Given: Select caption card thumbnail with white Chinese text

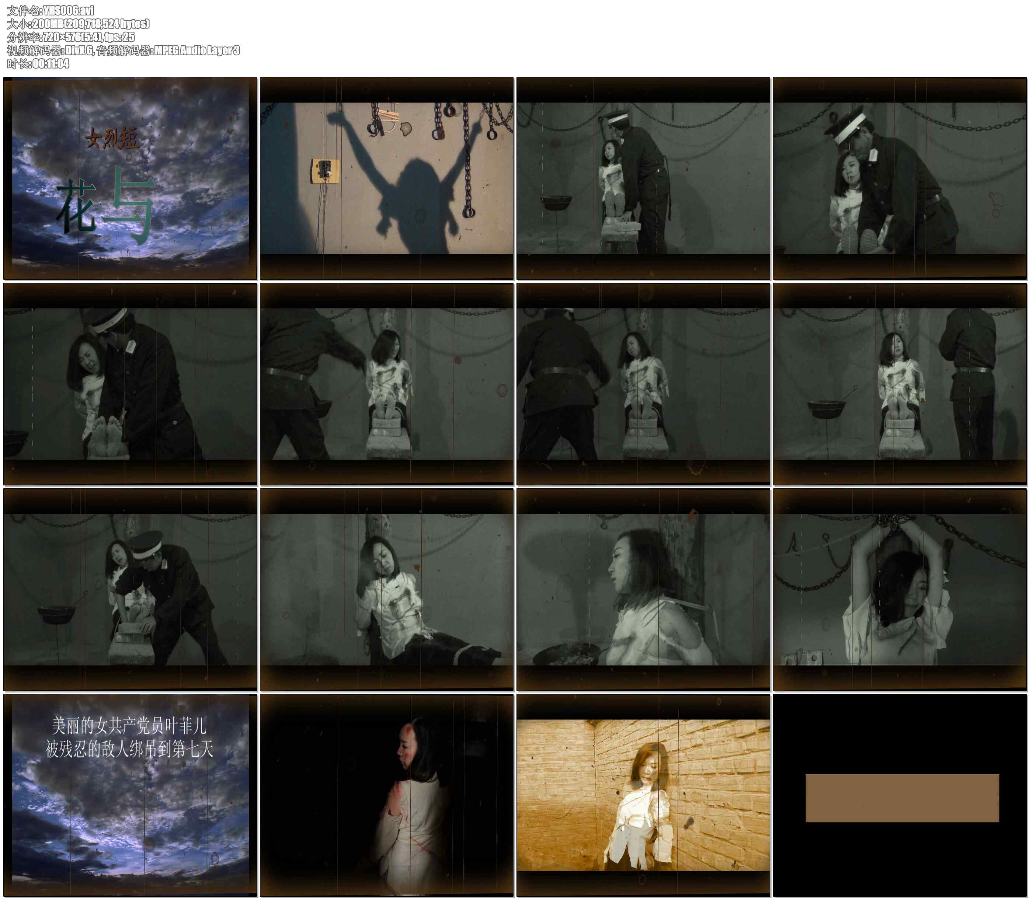Looking at the screenshot, I should click(x=130, y=796).
